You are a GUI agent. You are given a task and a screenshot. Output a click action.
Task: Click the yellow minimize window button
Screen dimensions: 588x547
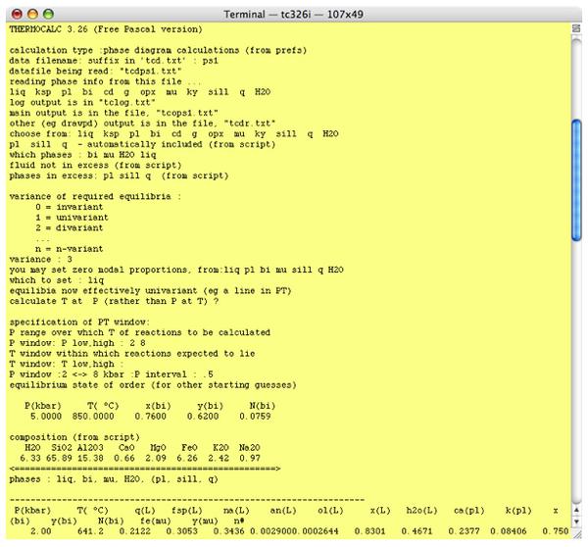[32, 15]
